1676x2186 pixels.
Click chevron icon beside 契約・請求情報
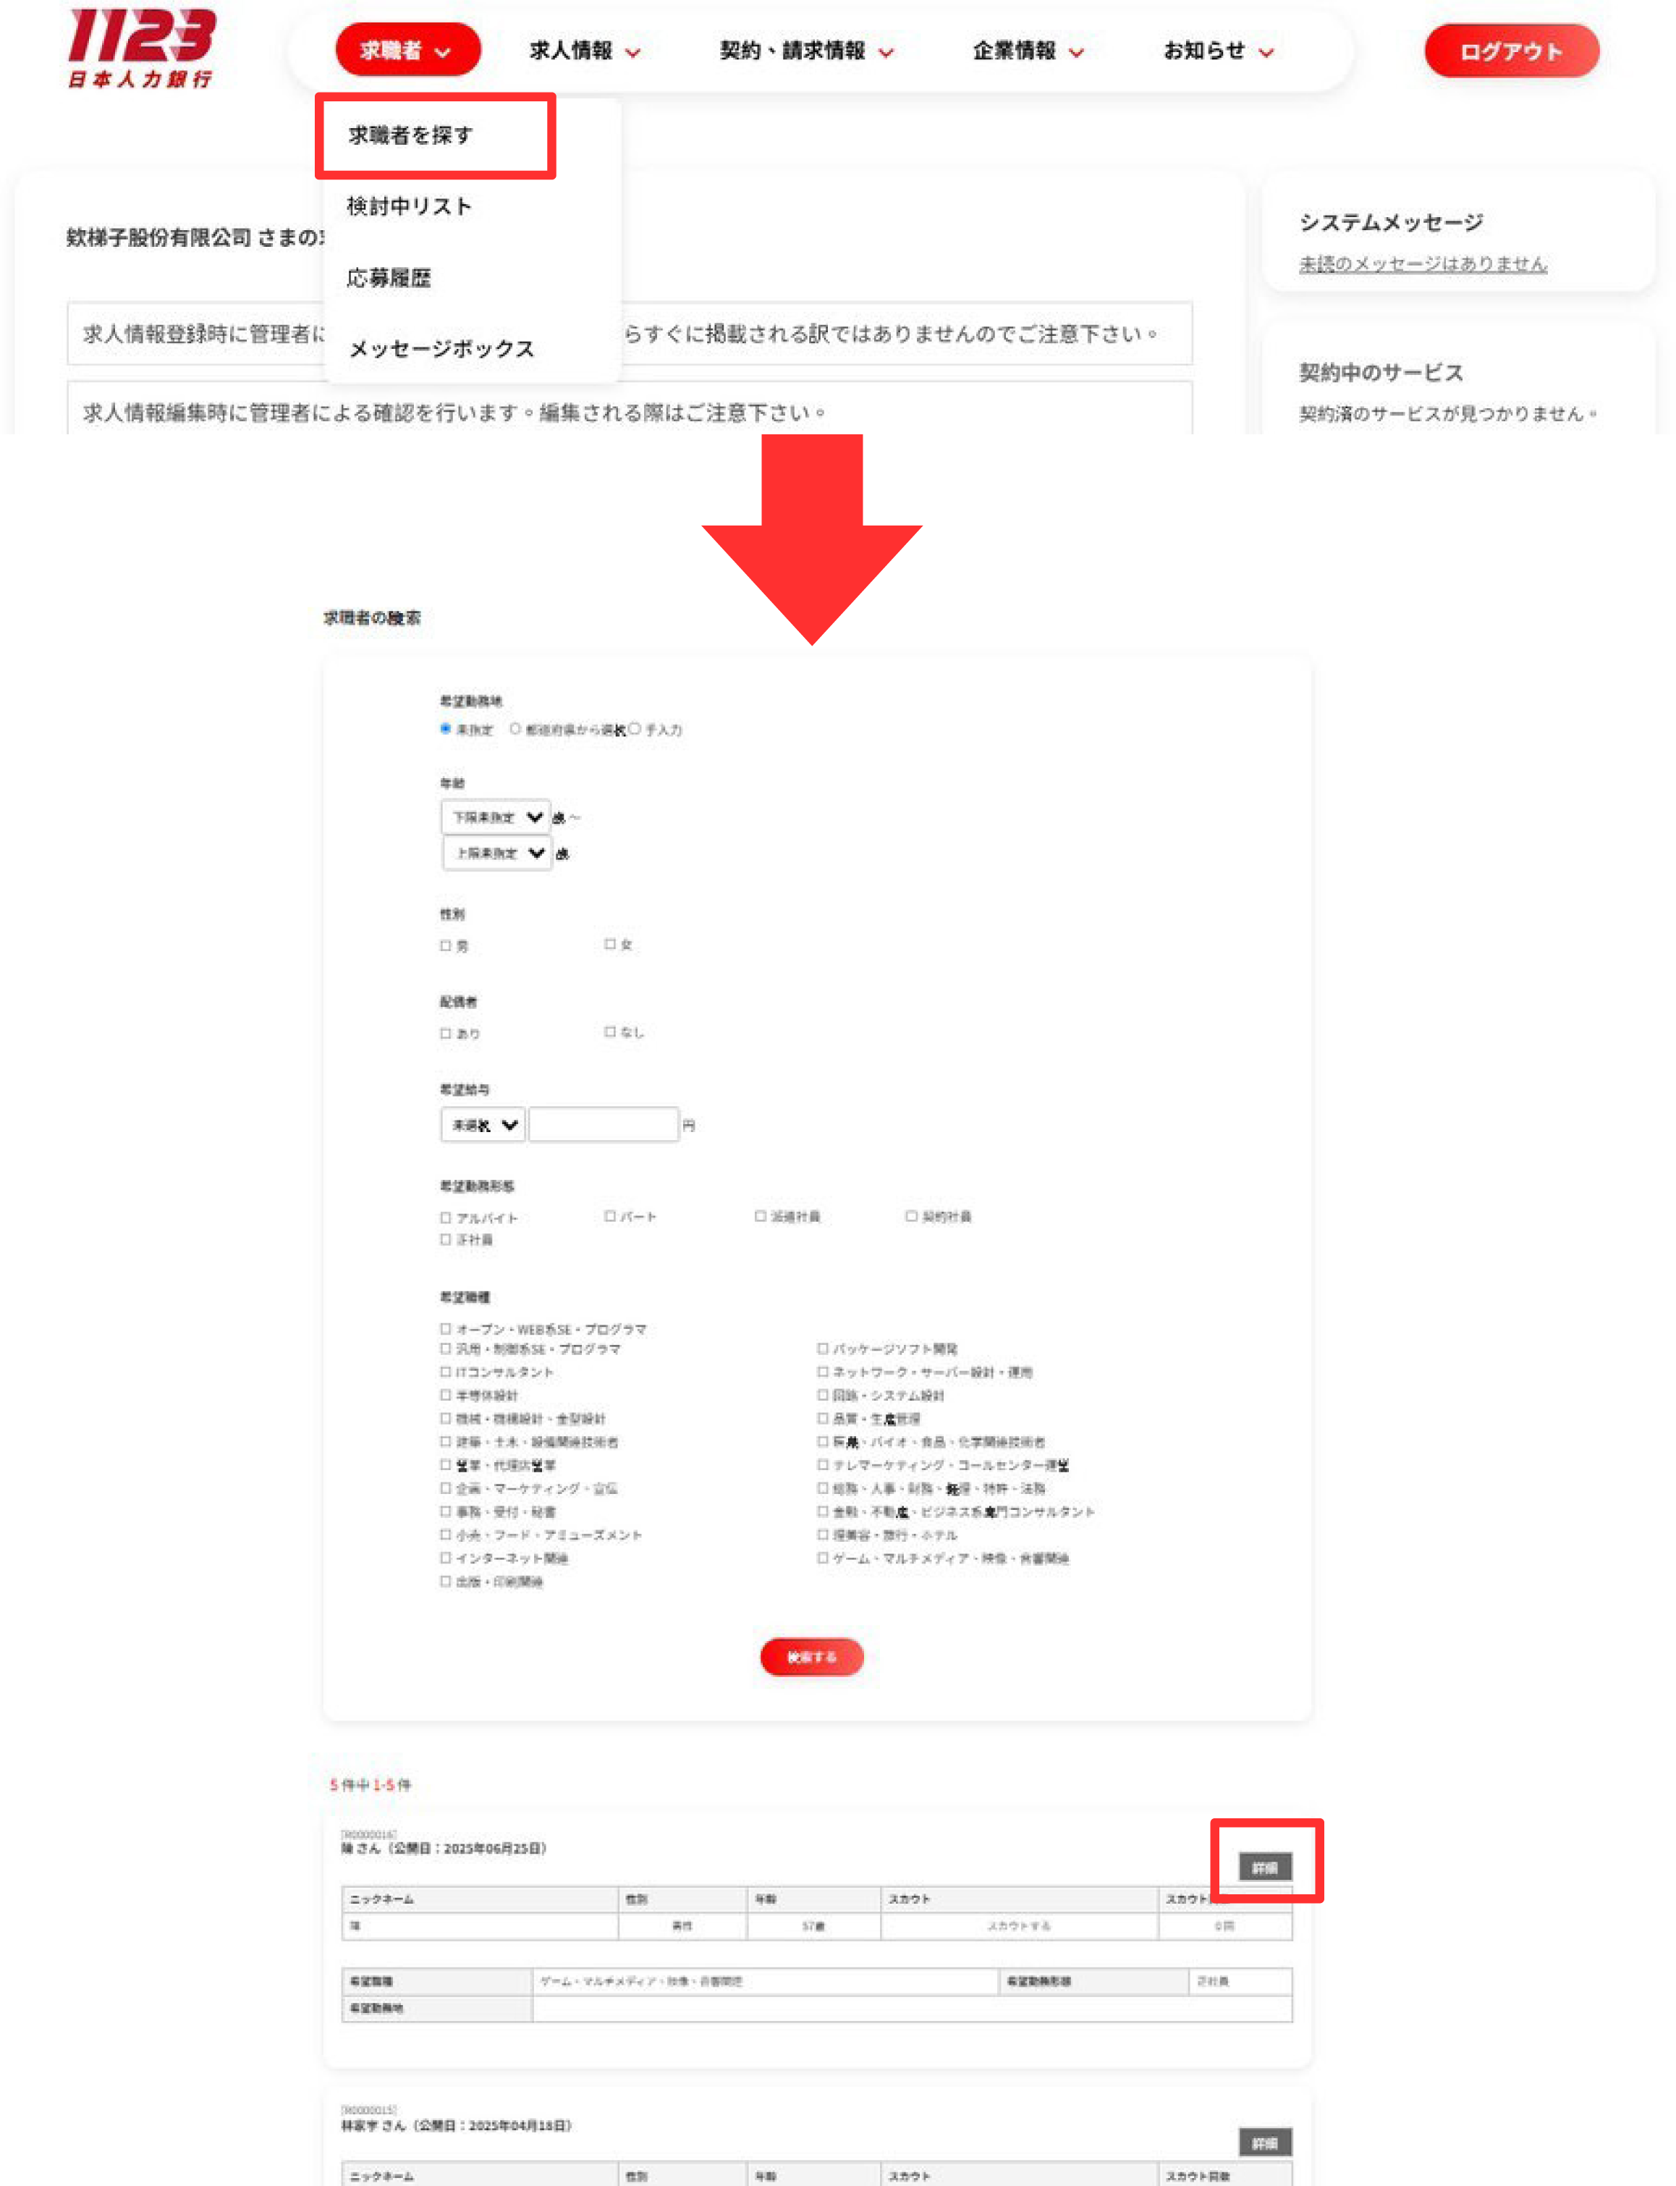click(886, 53)
